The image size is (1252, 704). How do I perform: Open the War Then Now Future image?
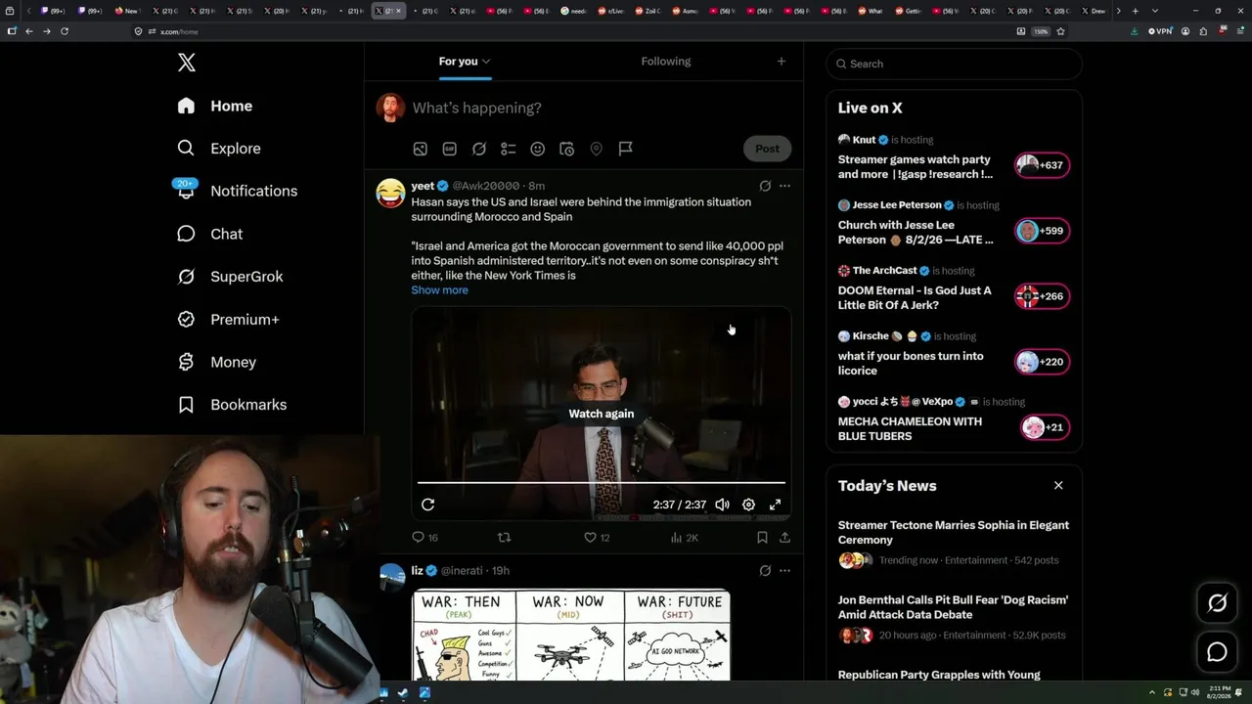point(571,635)
